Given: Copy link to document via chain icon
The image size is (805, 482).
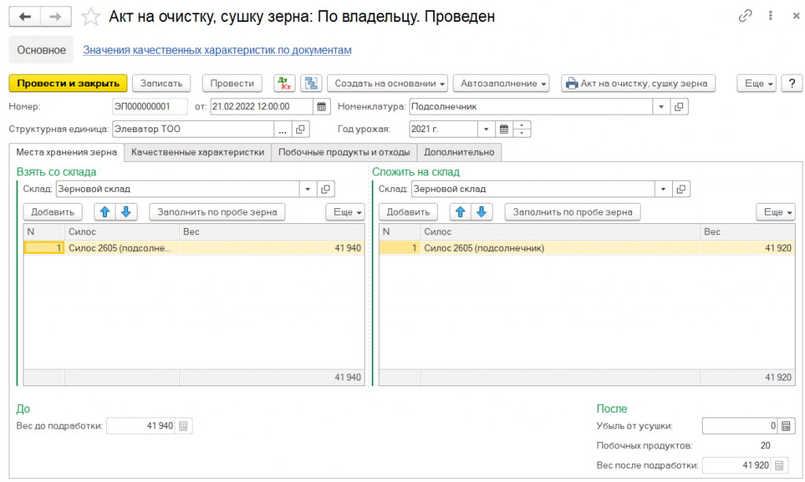Looking at the screenshot, I should click(x=745, y=17).
